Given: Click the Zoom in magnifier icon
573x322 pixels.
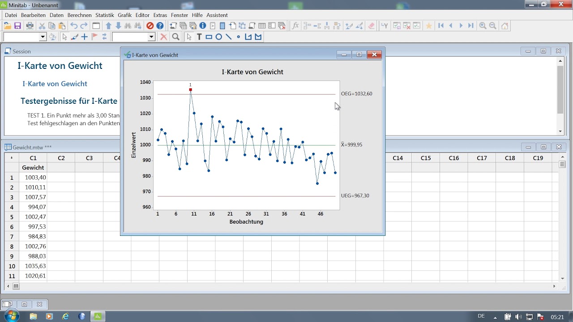Looking at the screenshot, I should point(483,26).
